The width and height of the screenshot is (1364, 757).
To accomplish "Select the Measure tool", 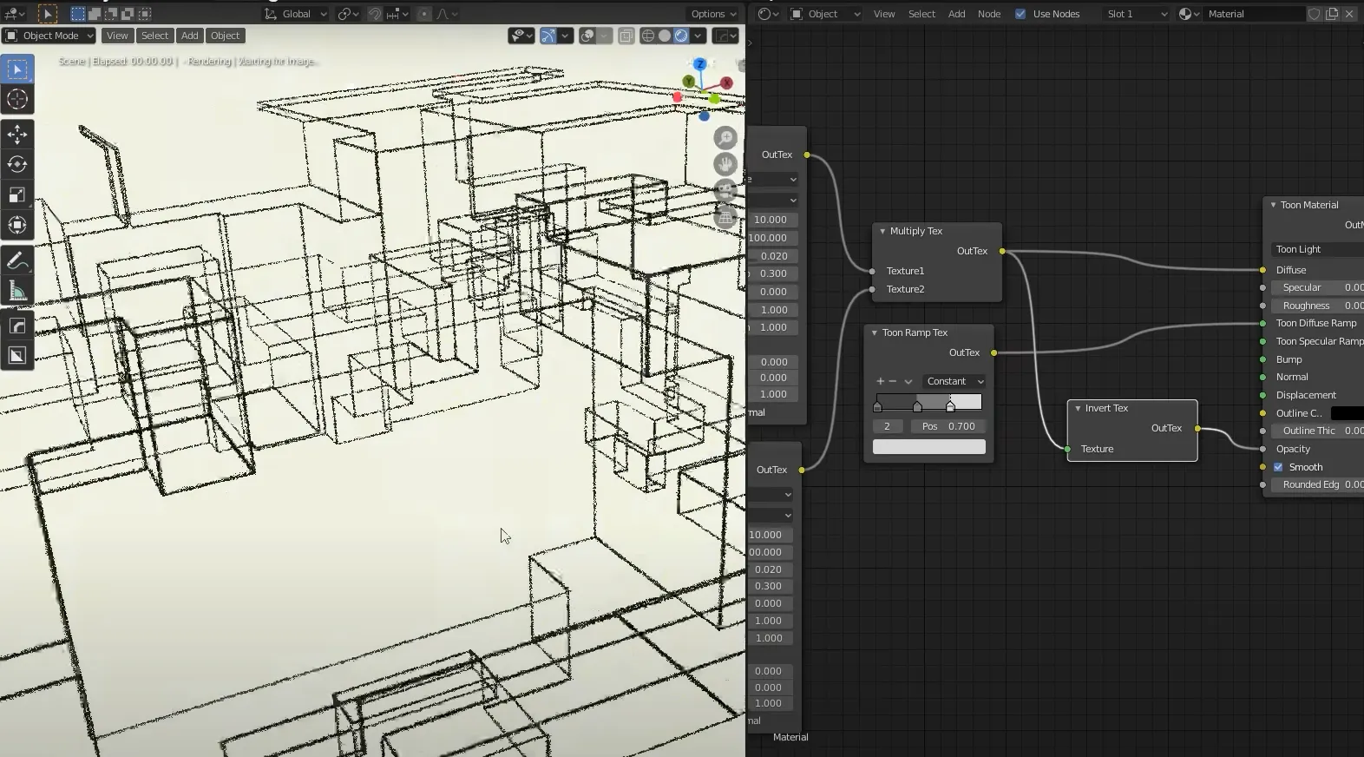I will pyautogui.click(x=17, y=291).
